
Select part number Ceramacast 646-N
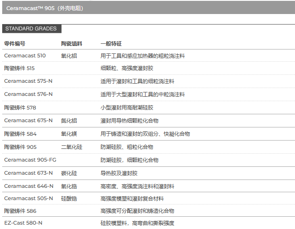coord(29,186)
